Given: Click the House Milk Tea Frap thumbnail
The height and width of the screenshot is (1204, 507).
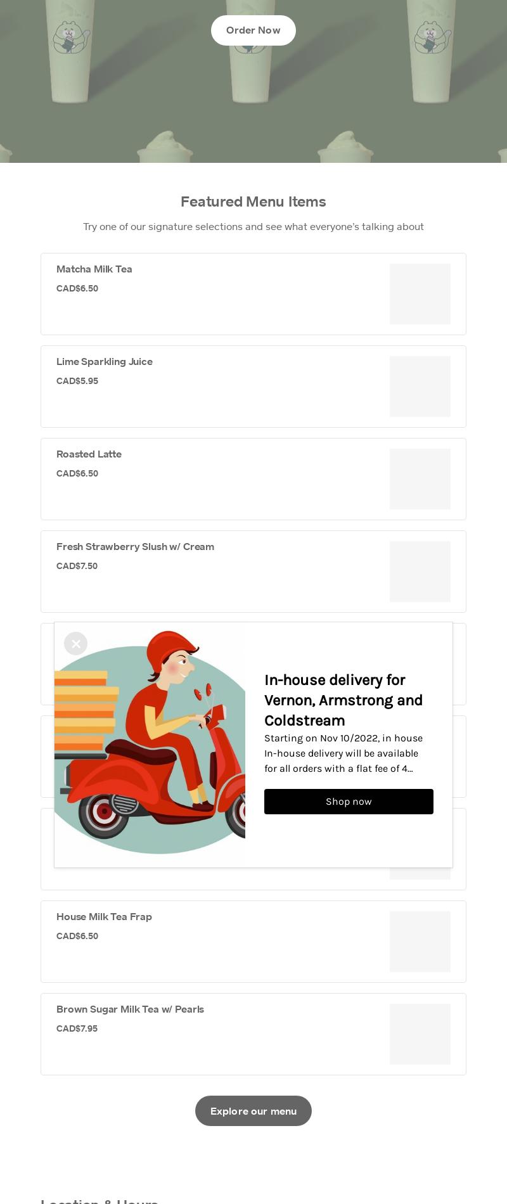Looking at the screenshot, I should pos(420,942).
